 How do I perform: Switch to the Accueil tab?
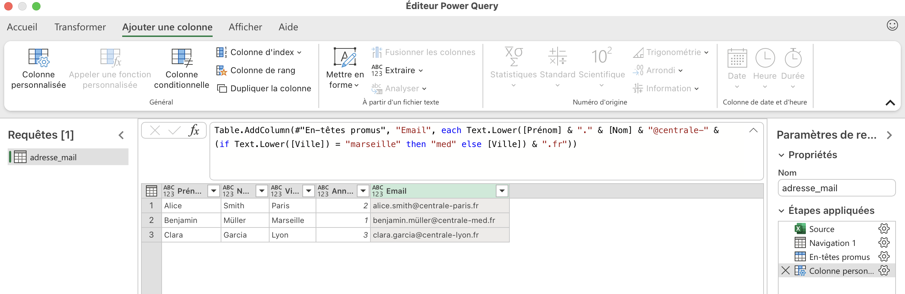tap(22, 27)
